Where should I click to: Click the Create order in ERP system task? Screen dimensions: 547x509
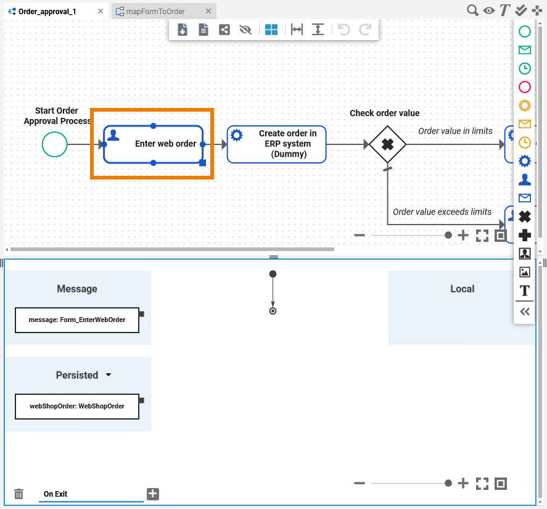[x=276, y=144]
